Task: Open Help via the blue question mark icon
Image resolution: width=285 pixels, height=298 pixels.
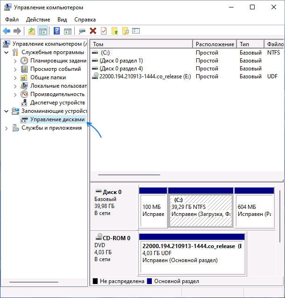Action: pos(57,31)
